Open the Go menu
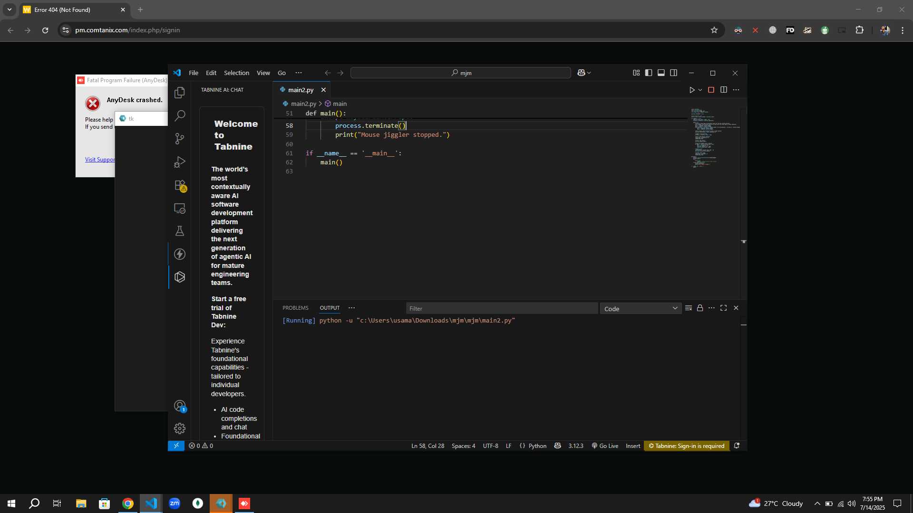913x513 pixels. point(282,73)
